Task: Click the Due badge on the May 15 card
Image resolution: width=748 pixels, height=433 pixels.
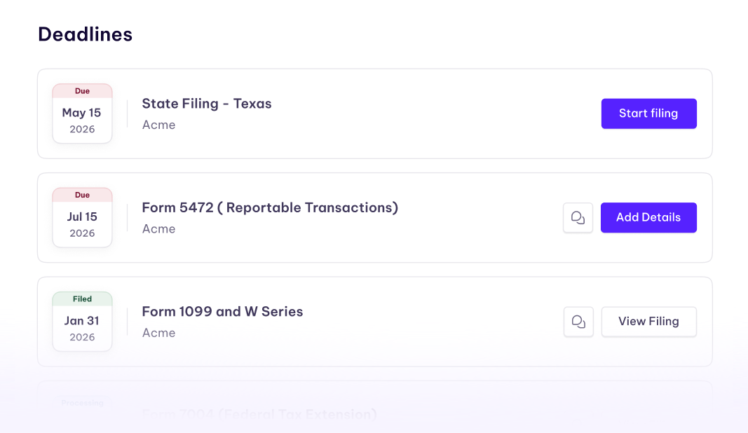Action: [82, 91]
